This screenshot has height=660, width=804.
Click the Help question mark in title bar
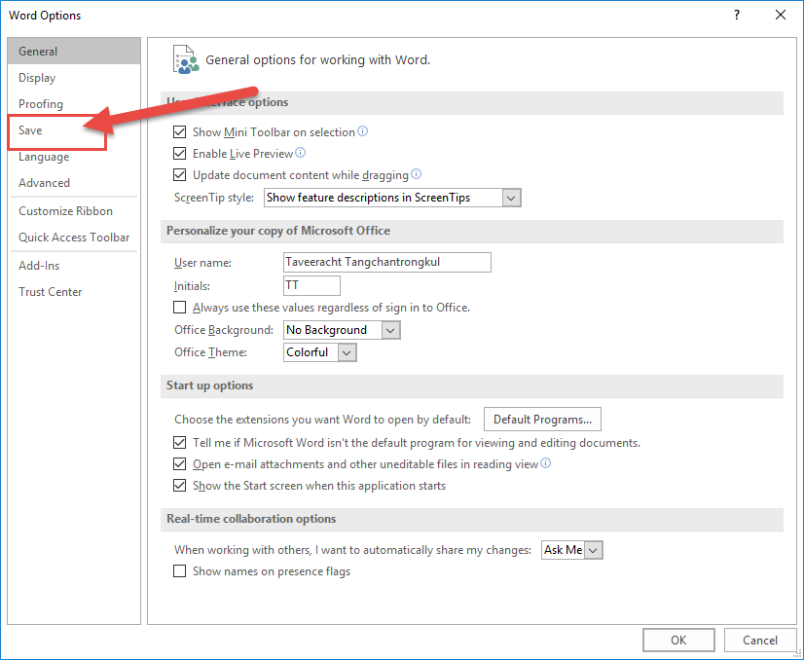(736, 15)
